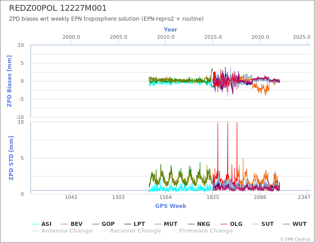Click the 2347 GPS week tick label
The height and width of the screenshot is (243, 315).
(304, 197)
